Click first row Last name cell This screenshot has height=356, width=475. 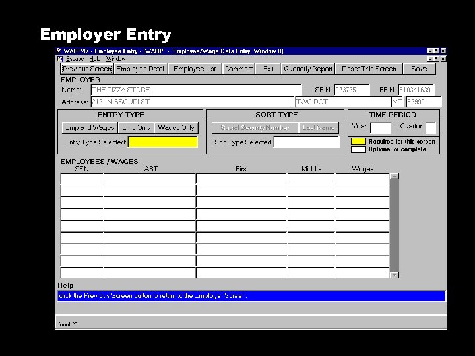(x=150, y=179)
